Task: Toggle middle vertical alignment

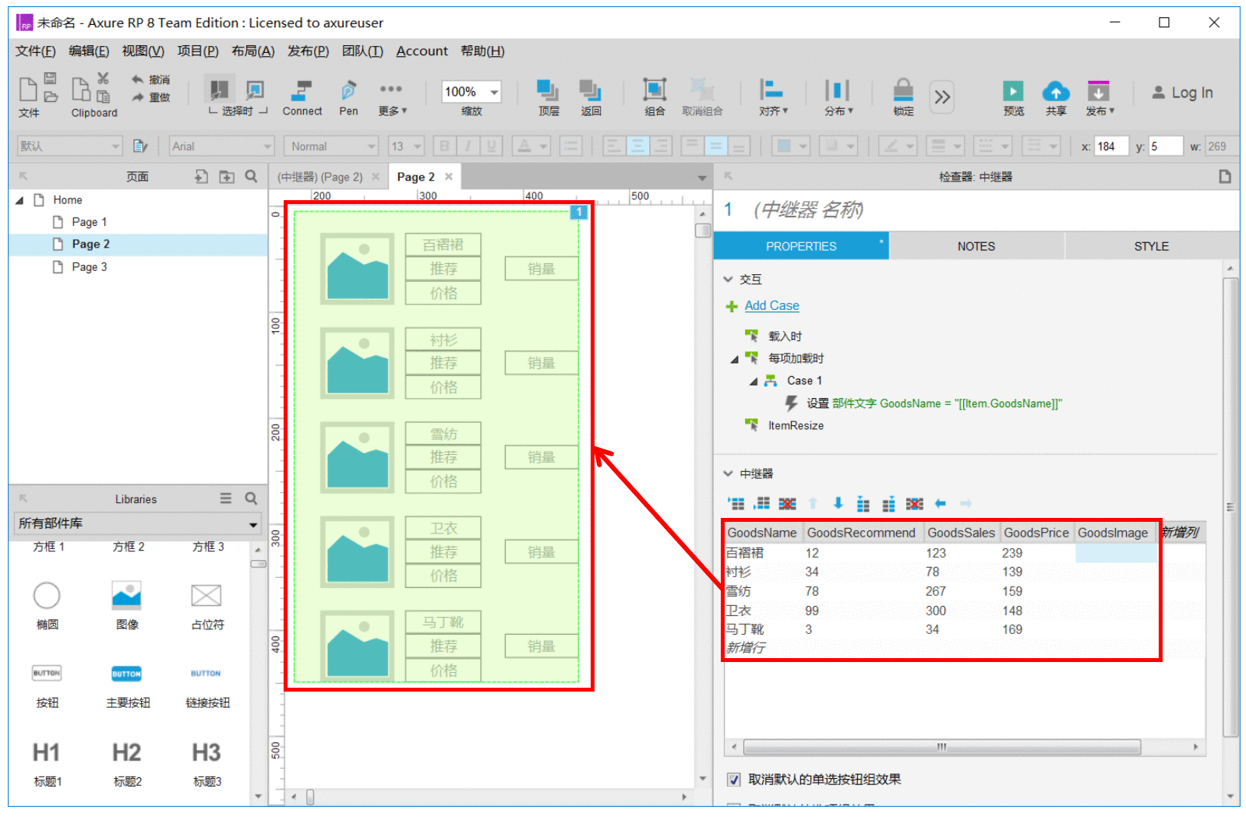Action: tap(715, 146)
